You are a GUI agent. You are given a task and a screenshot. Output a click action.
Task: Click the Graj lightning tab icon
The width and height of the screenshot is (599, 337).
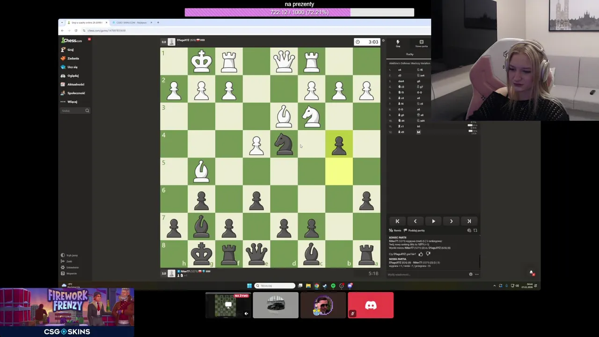point(398,43)
